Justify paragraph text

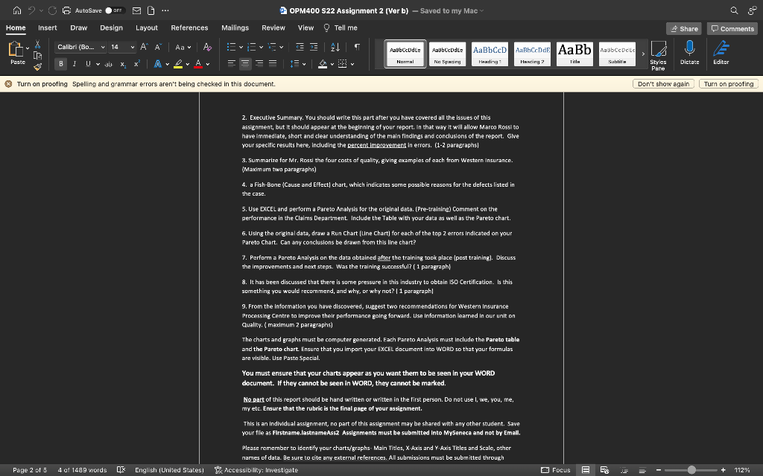point(273,64)
